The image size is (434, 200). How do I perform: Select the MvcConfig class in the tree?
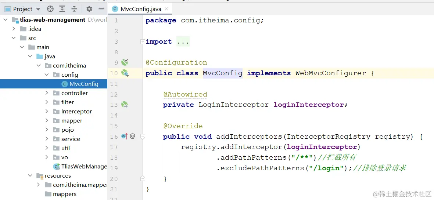pos(54,84)
